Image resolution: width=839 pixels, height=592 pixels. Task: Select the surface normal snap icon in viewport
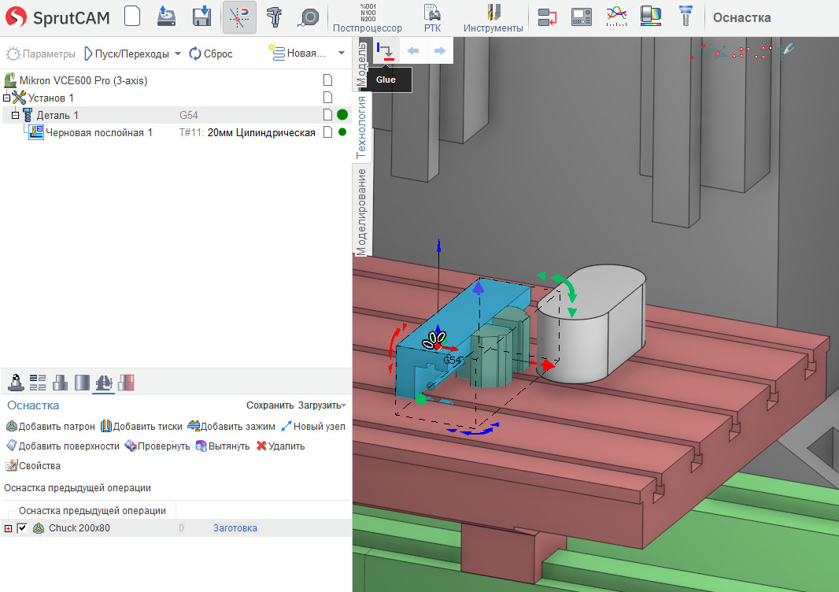coord(719,52)
